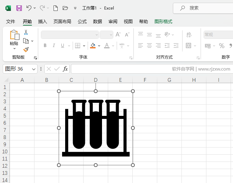
Task: Open the Paste options dropdown arrow
Action: point(14,49)
